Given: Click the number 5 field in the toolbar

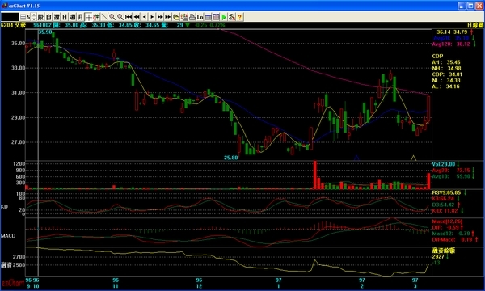Looking at the screenshot, I should pos(28,17).
